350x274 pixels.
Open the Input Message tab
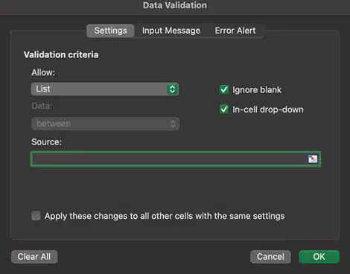pos(171,31)
